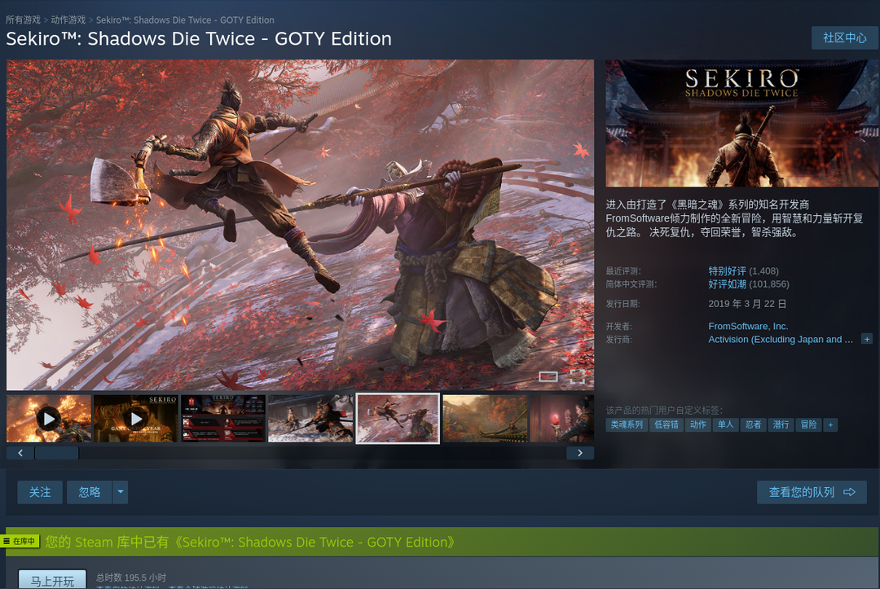This screenshot has width=880, height=589.
Task: Open the 单人 tag
Action: (725, 424)
